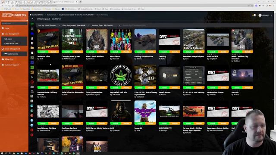Click the flask icon in the icon column
Viewport: 276px width, 155px height.
32,38
